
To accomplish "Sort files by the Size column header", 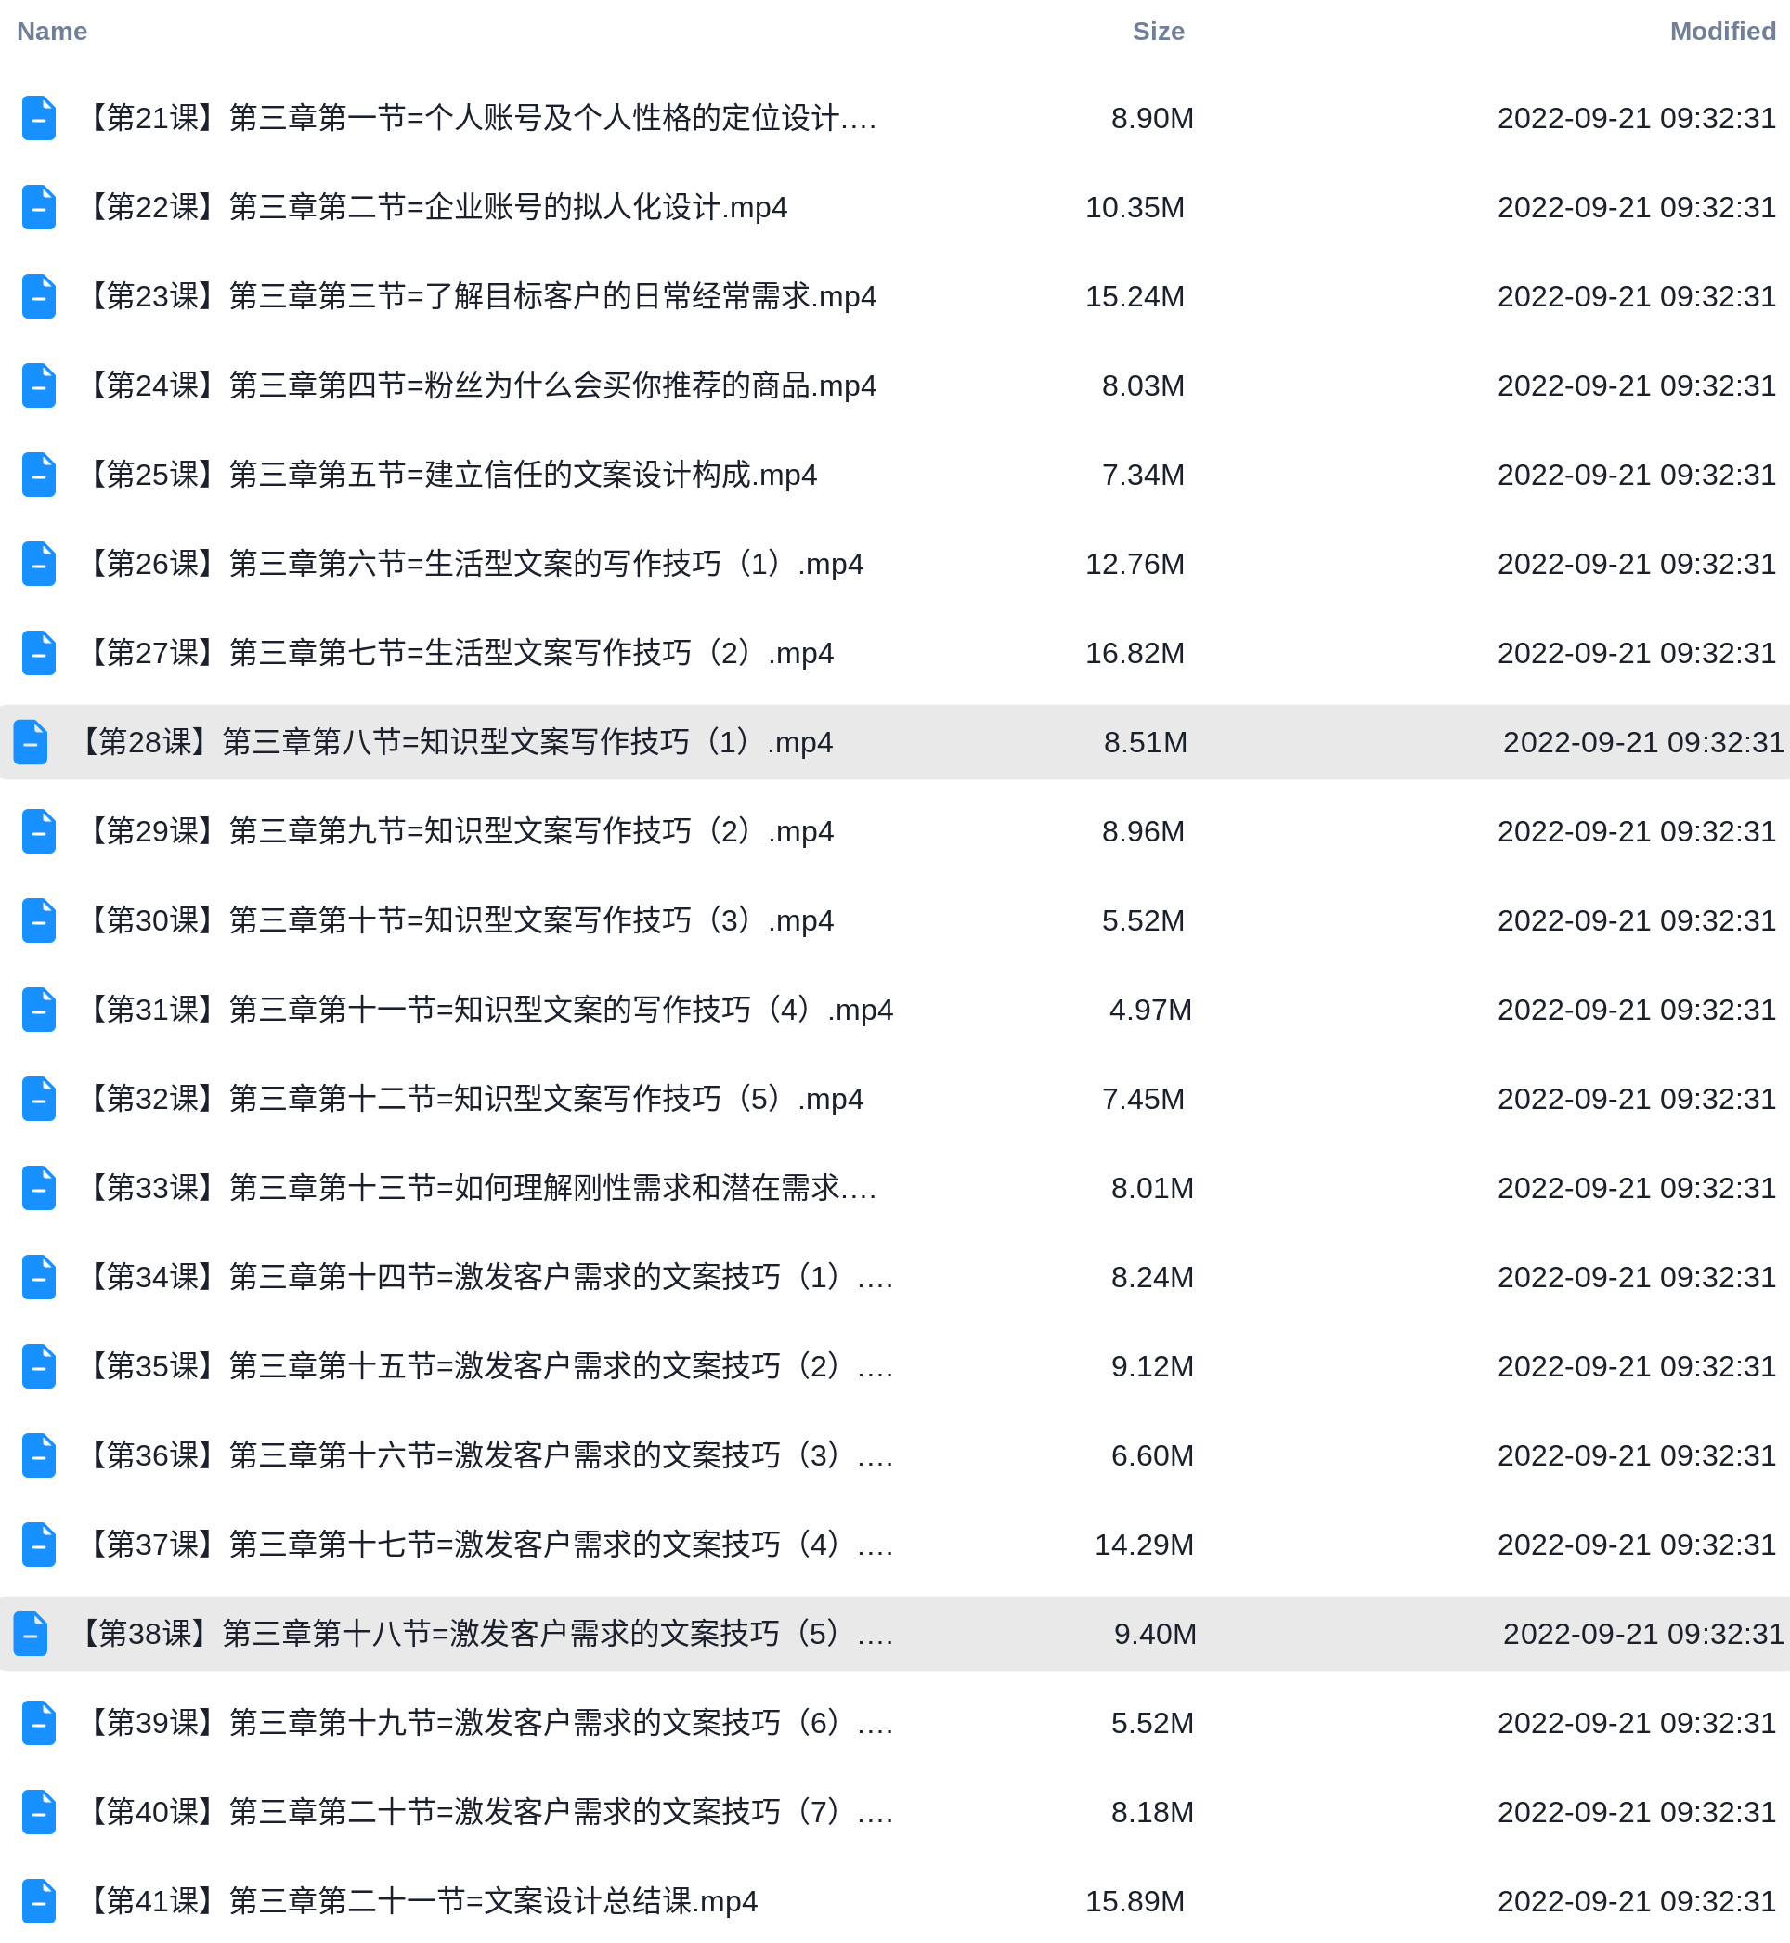I will click(x=1159, y=31).
